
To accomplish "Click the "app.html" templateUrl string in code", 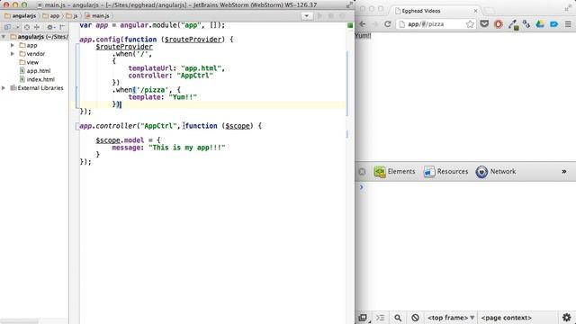I will 201,68.
